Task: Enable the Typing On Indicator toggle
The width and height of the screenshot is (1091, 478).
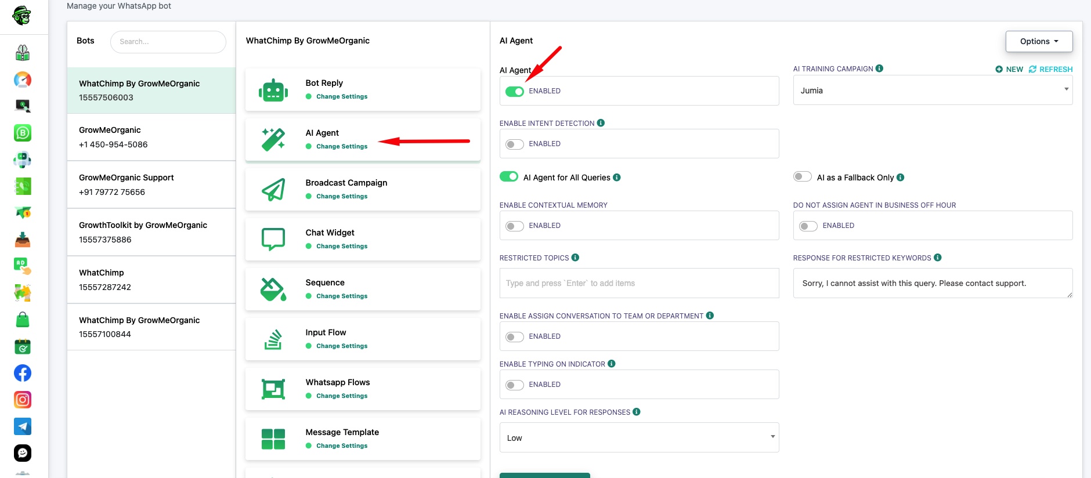Action: coord(514,385)
